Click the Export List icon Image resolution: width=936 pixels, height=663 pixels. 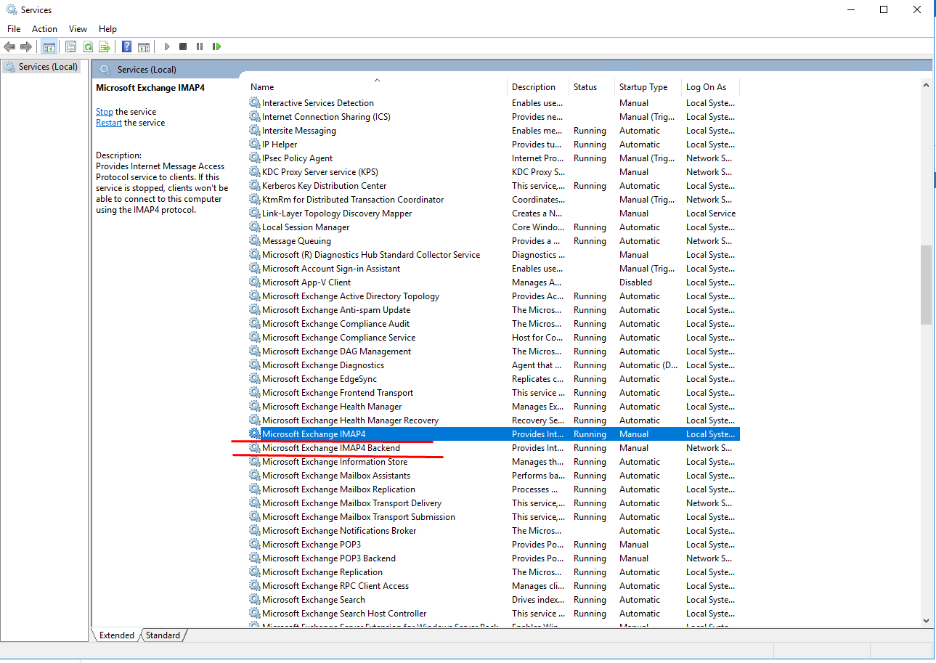point(104,46)
